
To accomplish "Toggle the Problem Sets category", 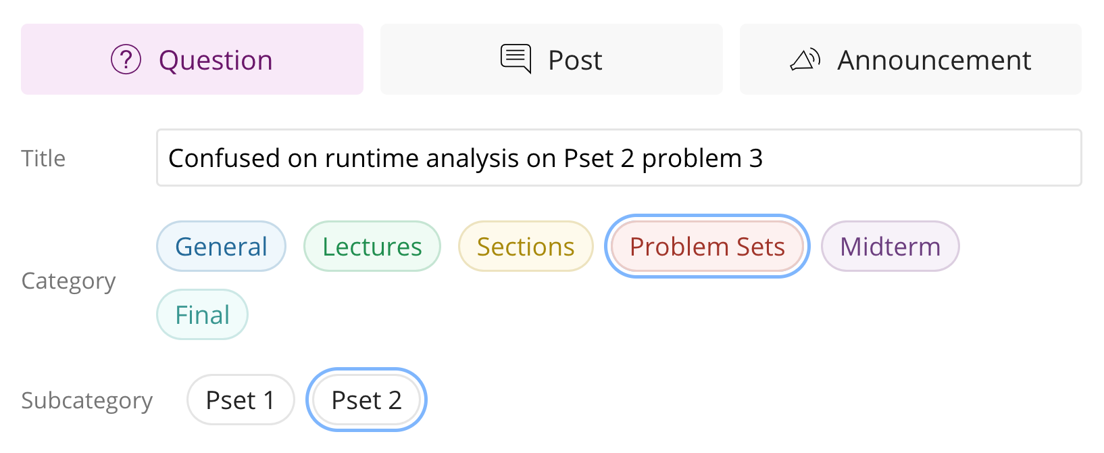I will pos(707,246).
